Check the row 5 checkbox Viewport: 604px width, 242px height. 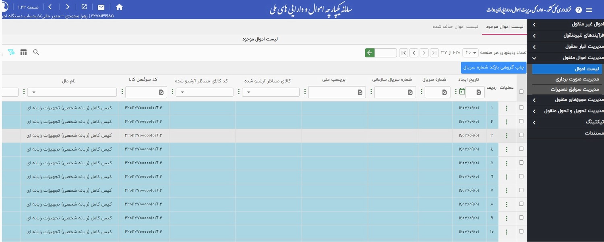(521, 163)
